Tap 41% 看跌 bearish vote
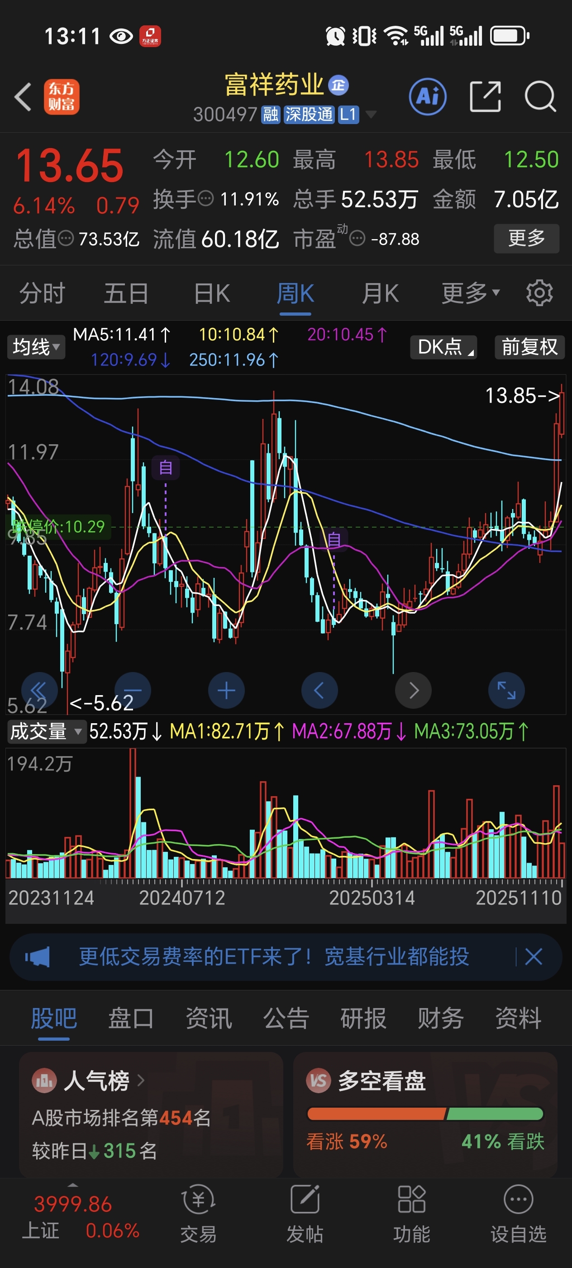Viewport: 572px width, 1268px height. click(x=503, y=1142)
